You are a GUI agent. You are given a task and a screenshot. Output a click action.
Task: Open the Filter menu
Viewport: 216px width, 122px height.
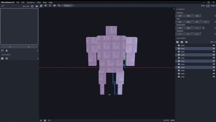click(x=39, y=2)
